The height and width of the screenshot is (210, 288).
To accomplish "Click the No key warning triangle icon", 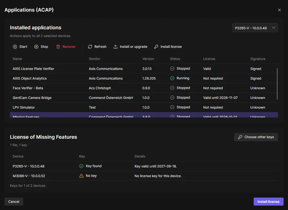I will 81,176.
